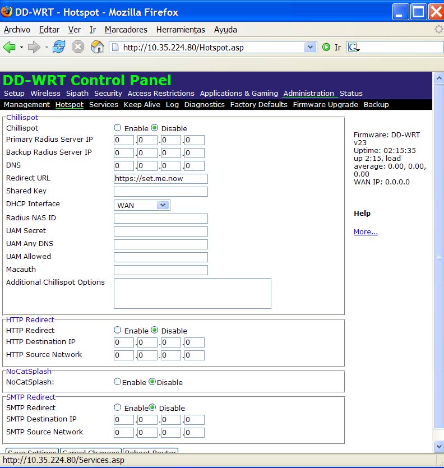Click the stop loading icon

pyautogui.click(x=78, y=47)
